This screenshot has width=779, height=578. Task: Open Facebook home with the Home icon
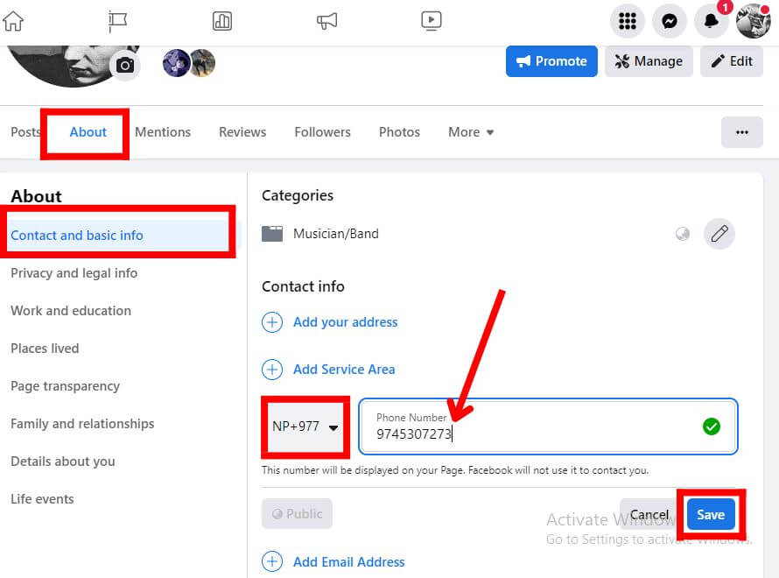pos(12,19)
